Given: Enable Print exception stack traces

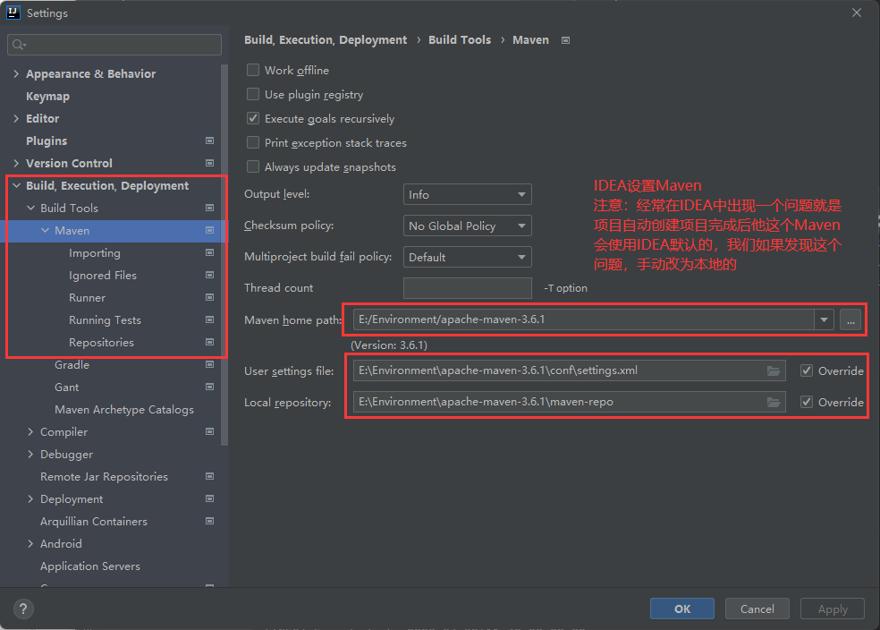Looking at the screenshot, I should point(253,142).
